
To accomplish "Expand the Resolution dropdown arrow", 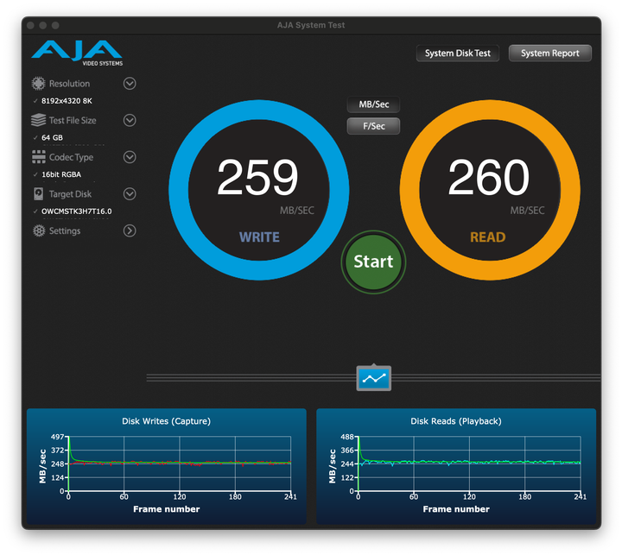I will [x=130, y=84].
